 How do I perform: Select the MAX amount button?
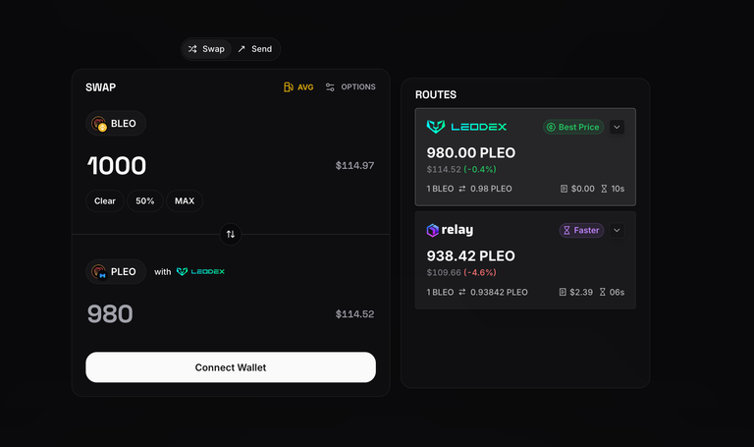[185, 201]
